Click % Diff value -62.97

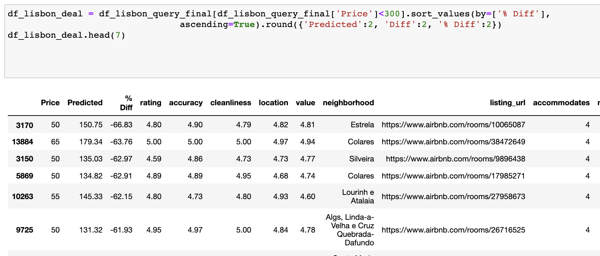(x=121, y=159)
